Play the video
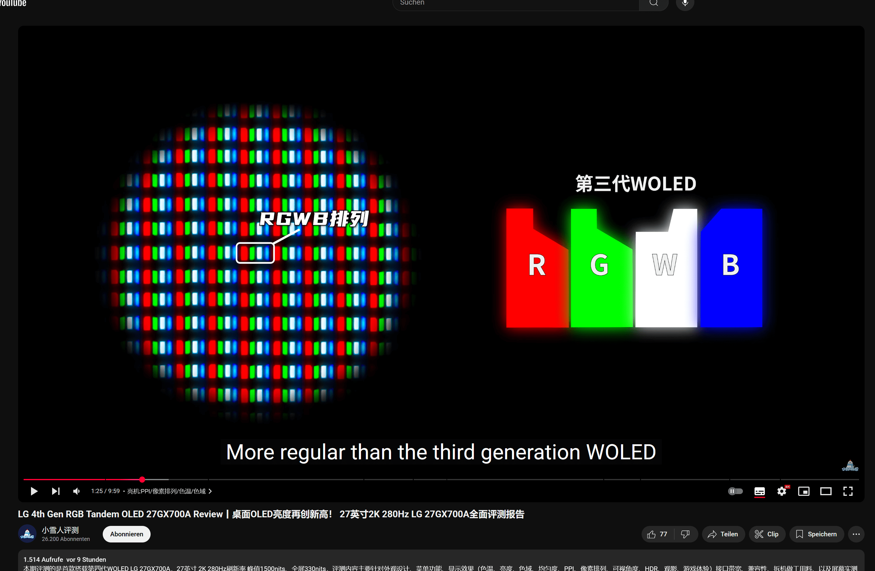Viewport: 875px width, 571px height. [34, 491]
